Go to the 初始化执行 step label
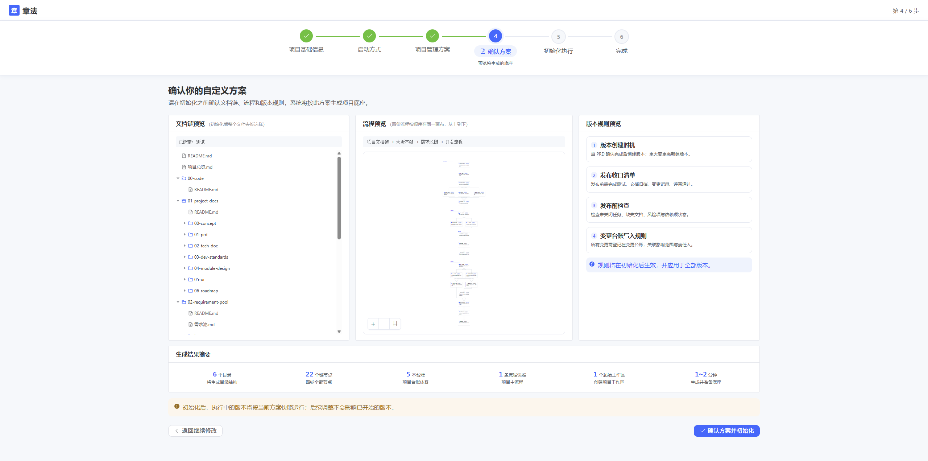Image resolution: width=928 pixels, height=461 pixels. pos(559,51)
